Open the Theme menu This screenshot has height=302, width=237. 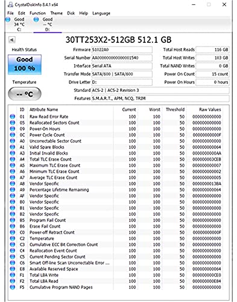[56, 13]
